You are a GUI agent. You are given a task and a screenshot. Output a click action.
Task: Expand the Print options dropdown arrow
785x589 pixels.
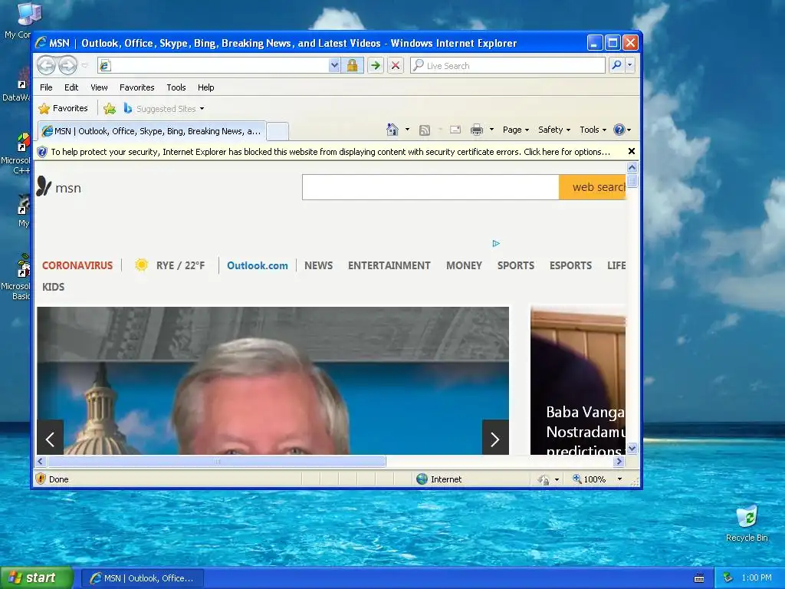coord(491,130)
